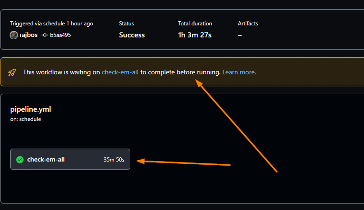Click the Learn more link
The height and width of the screenshot is (210, 364).
tap(238, 72)
